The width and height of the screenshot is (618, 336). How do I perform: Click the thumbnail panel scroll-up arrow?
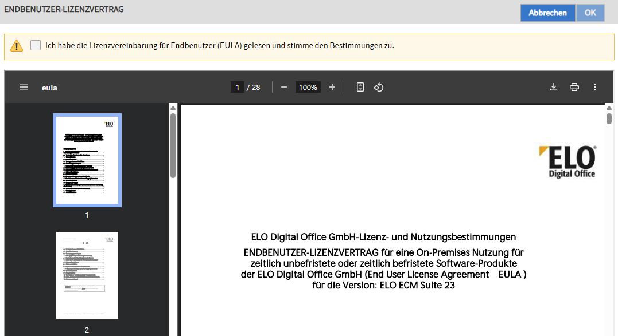click(173, 108)
